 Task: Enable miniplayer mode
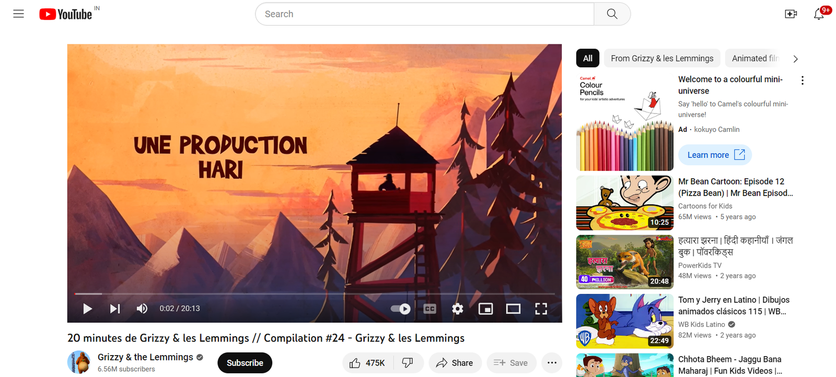[485, 309]
